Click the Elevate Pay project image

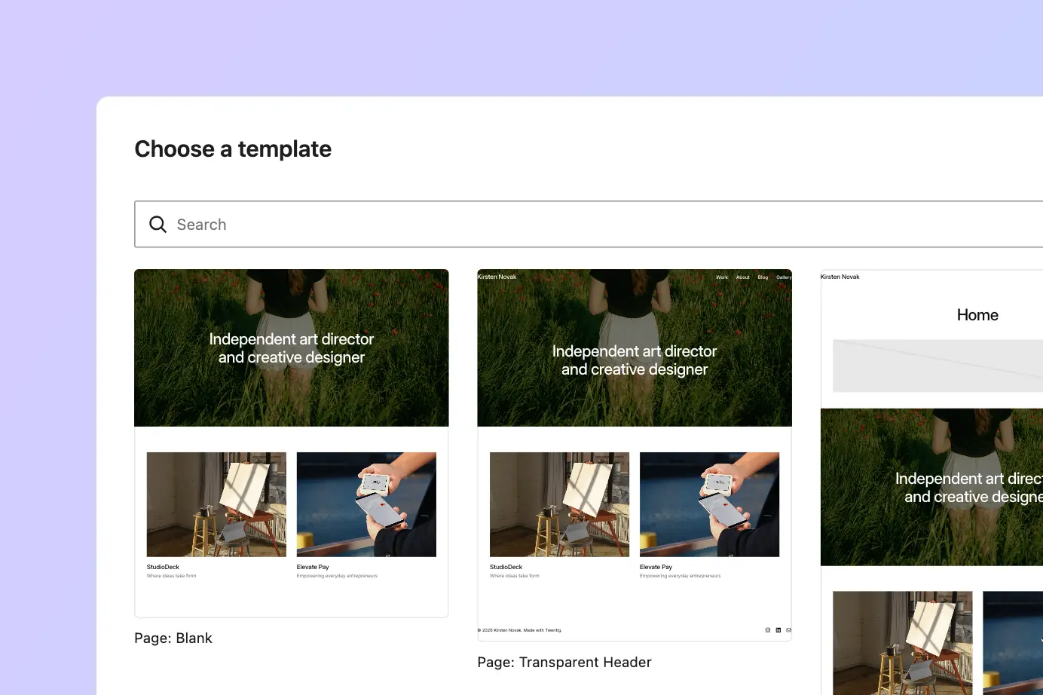709,504
